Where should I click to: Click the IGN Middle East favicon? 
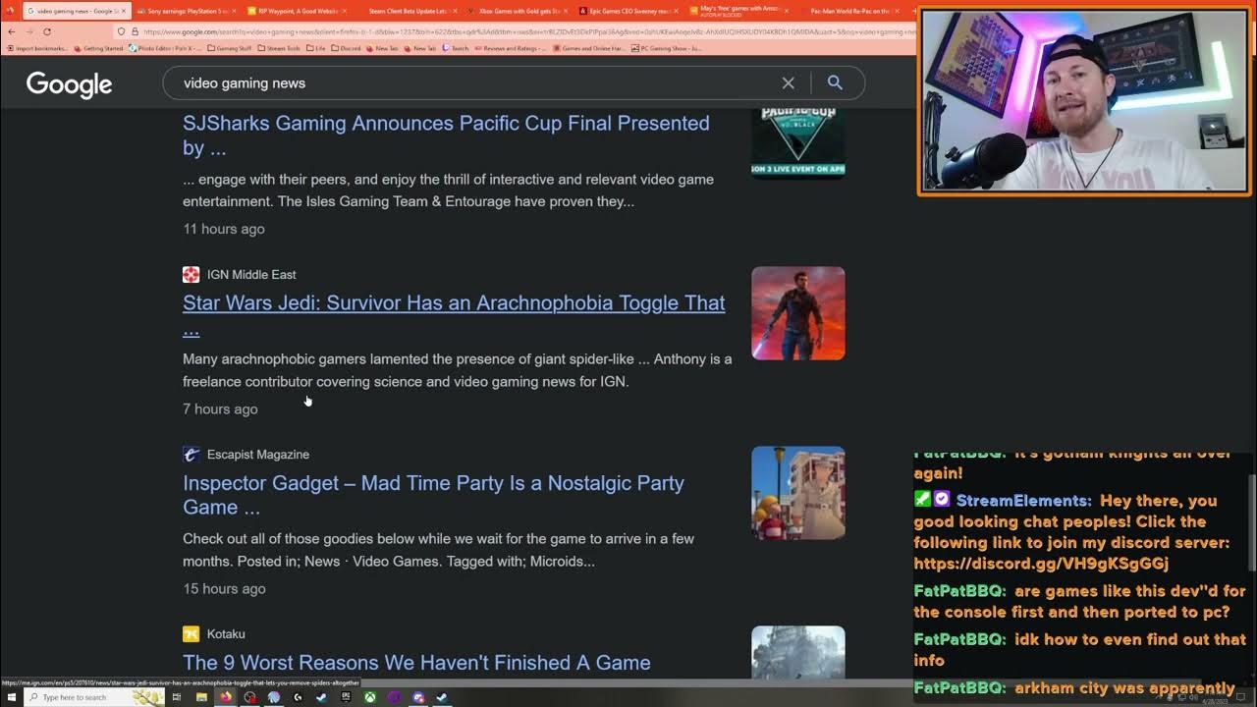point(191,275)
